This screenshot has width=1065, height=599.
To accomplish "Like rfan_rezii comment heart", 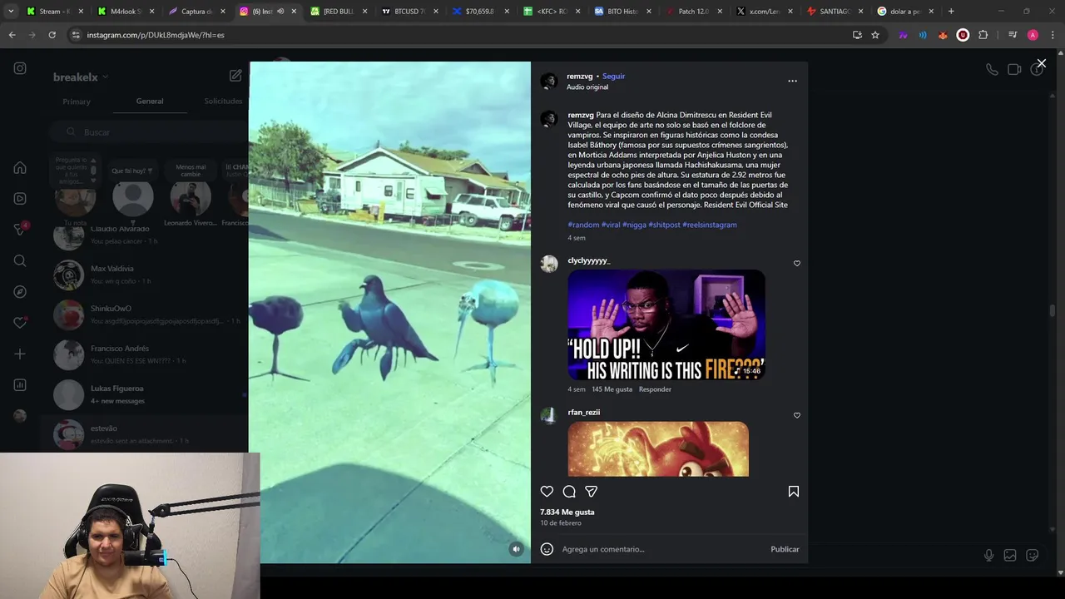I will tap(796, 415).
